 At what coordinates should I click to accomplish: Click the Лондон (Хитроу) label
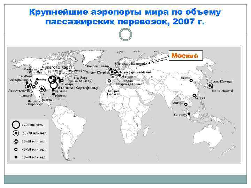click(x=98, y=72)
